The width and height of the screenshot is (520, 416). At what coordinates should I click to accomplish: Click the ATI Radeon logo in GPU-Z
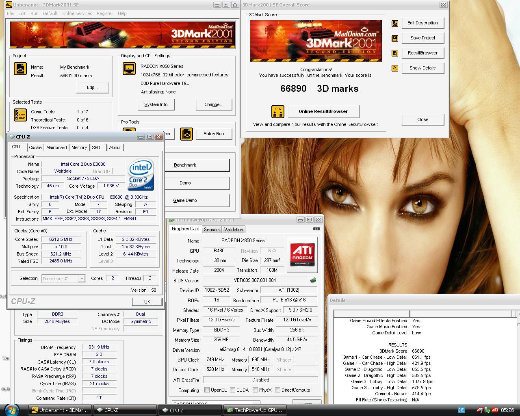302,255
